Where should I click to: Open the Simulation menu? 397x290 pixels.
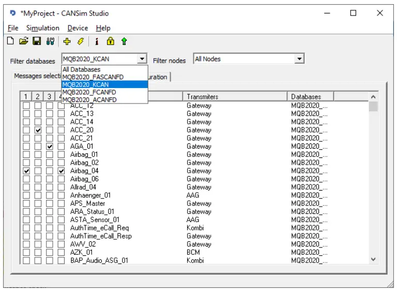[43, 28]
